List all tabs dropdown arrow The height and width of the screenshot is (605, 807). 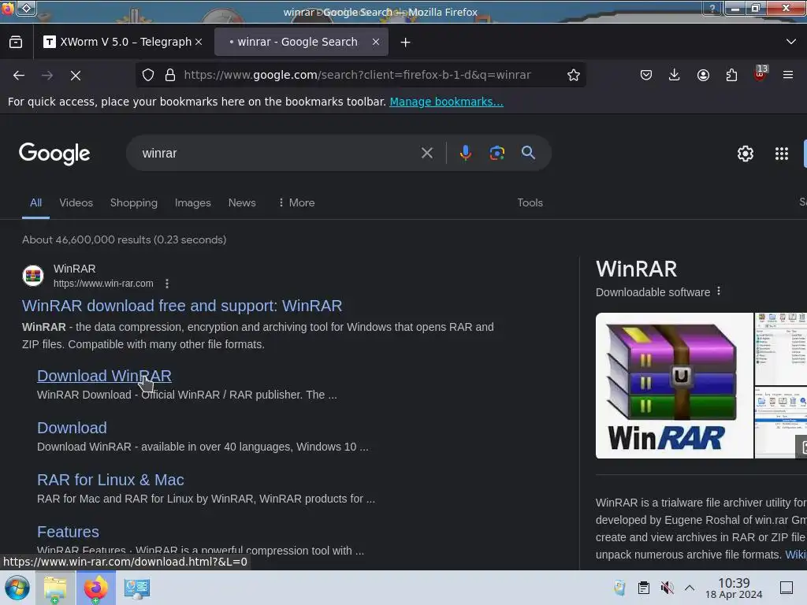click(791, 42)
